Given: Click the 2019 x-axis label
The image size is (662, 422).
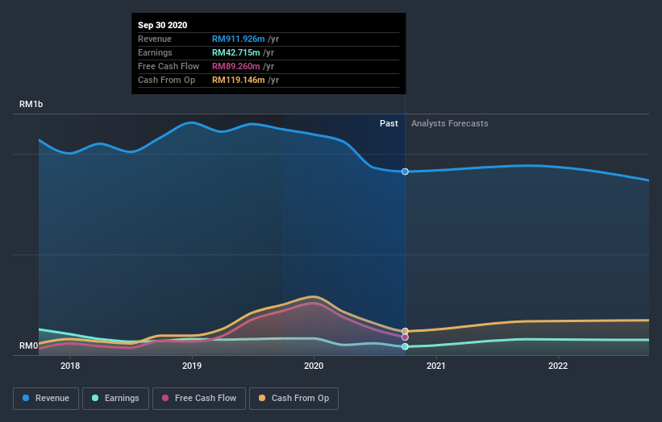Looking at the screenshot, I should 192,366.
